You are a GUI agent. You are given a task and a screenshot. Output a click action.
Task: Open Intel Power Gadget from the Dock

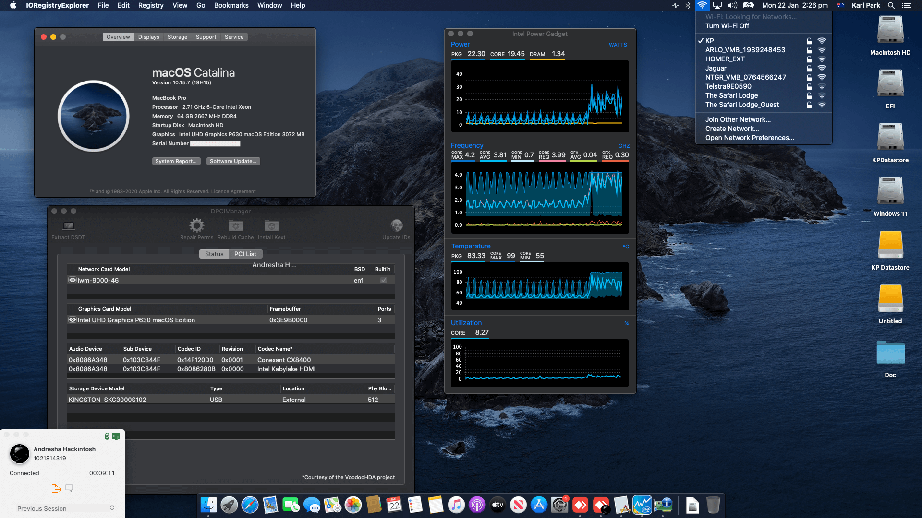642,505
